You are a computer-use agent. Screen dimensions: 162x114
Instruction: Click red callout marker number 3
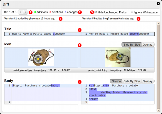(92, 12)
